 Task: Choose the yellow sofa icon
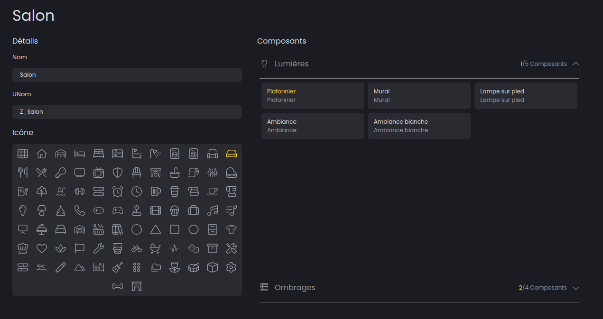232,154
